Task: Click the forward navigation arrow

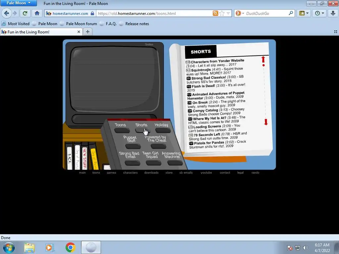Action: tap(15, 13)
